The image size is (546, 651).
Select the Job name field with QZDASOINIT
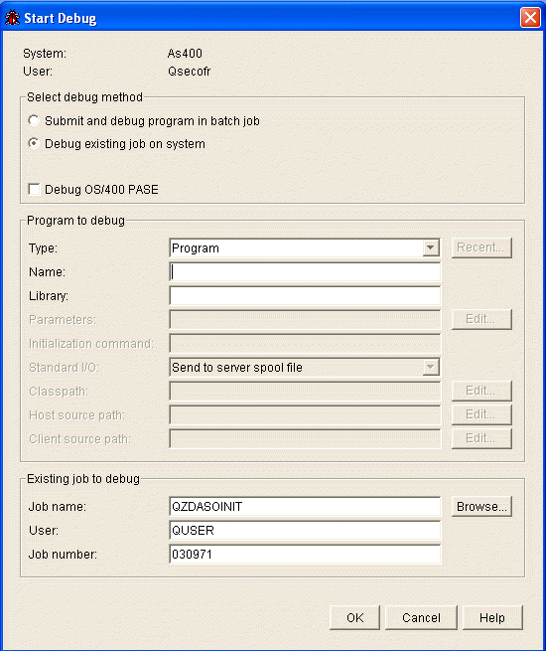click(305, 507)
